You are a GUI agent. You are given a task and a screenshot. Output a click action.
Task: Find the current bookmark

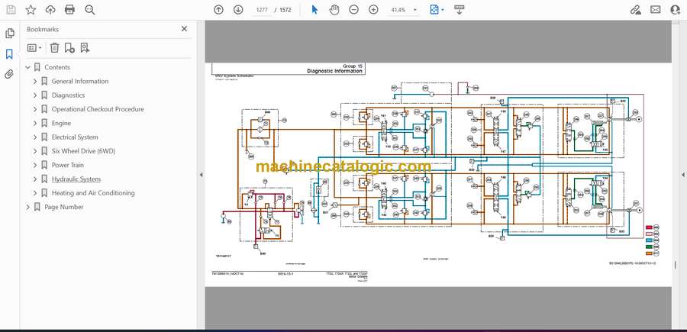pos(85,48)
